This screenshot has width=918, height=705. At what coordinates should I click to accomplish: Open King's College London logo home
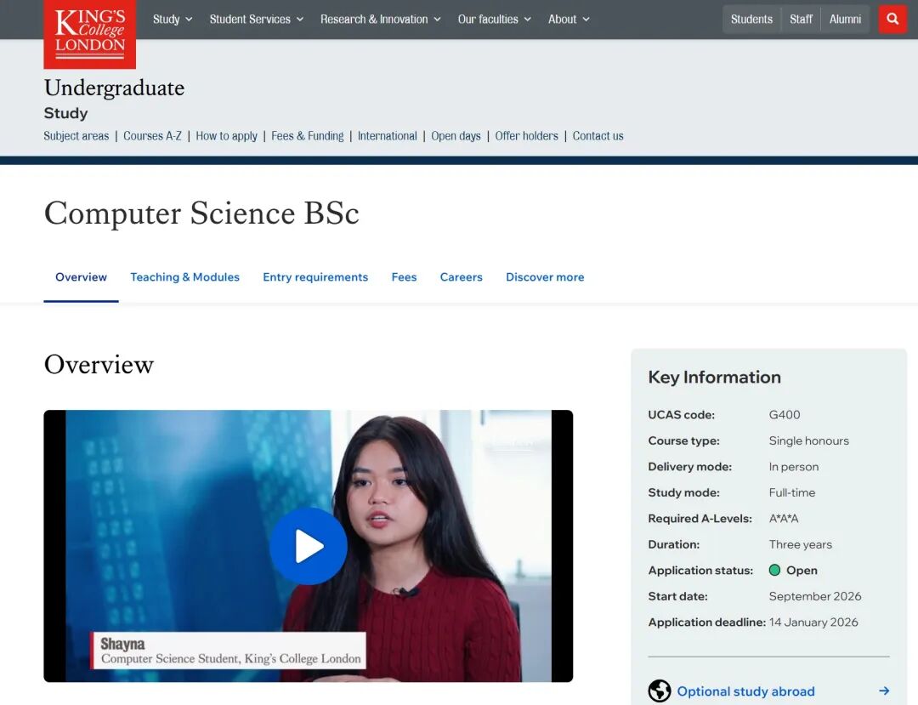pyautogui.click(x=89, y=34)
